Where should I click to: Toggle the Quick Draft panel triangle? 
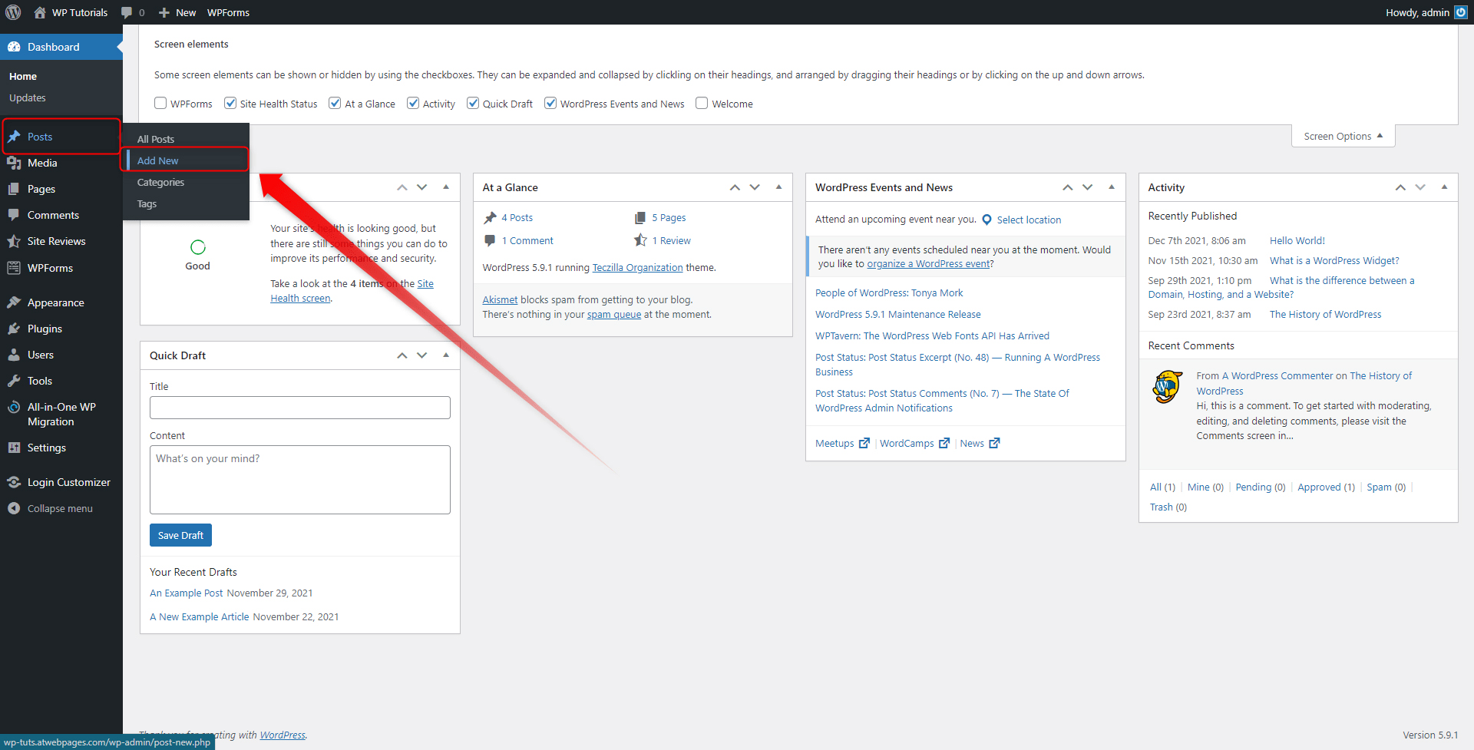coord(446,355)
